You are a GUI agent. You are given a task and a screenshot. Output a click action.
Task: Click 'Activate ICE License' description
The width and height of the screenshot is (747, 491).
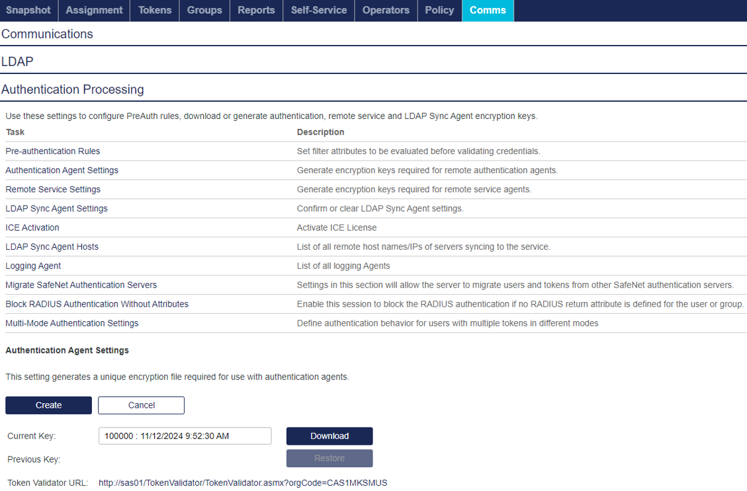[337, 227]
